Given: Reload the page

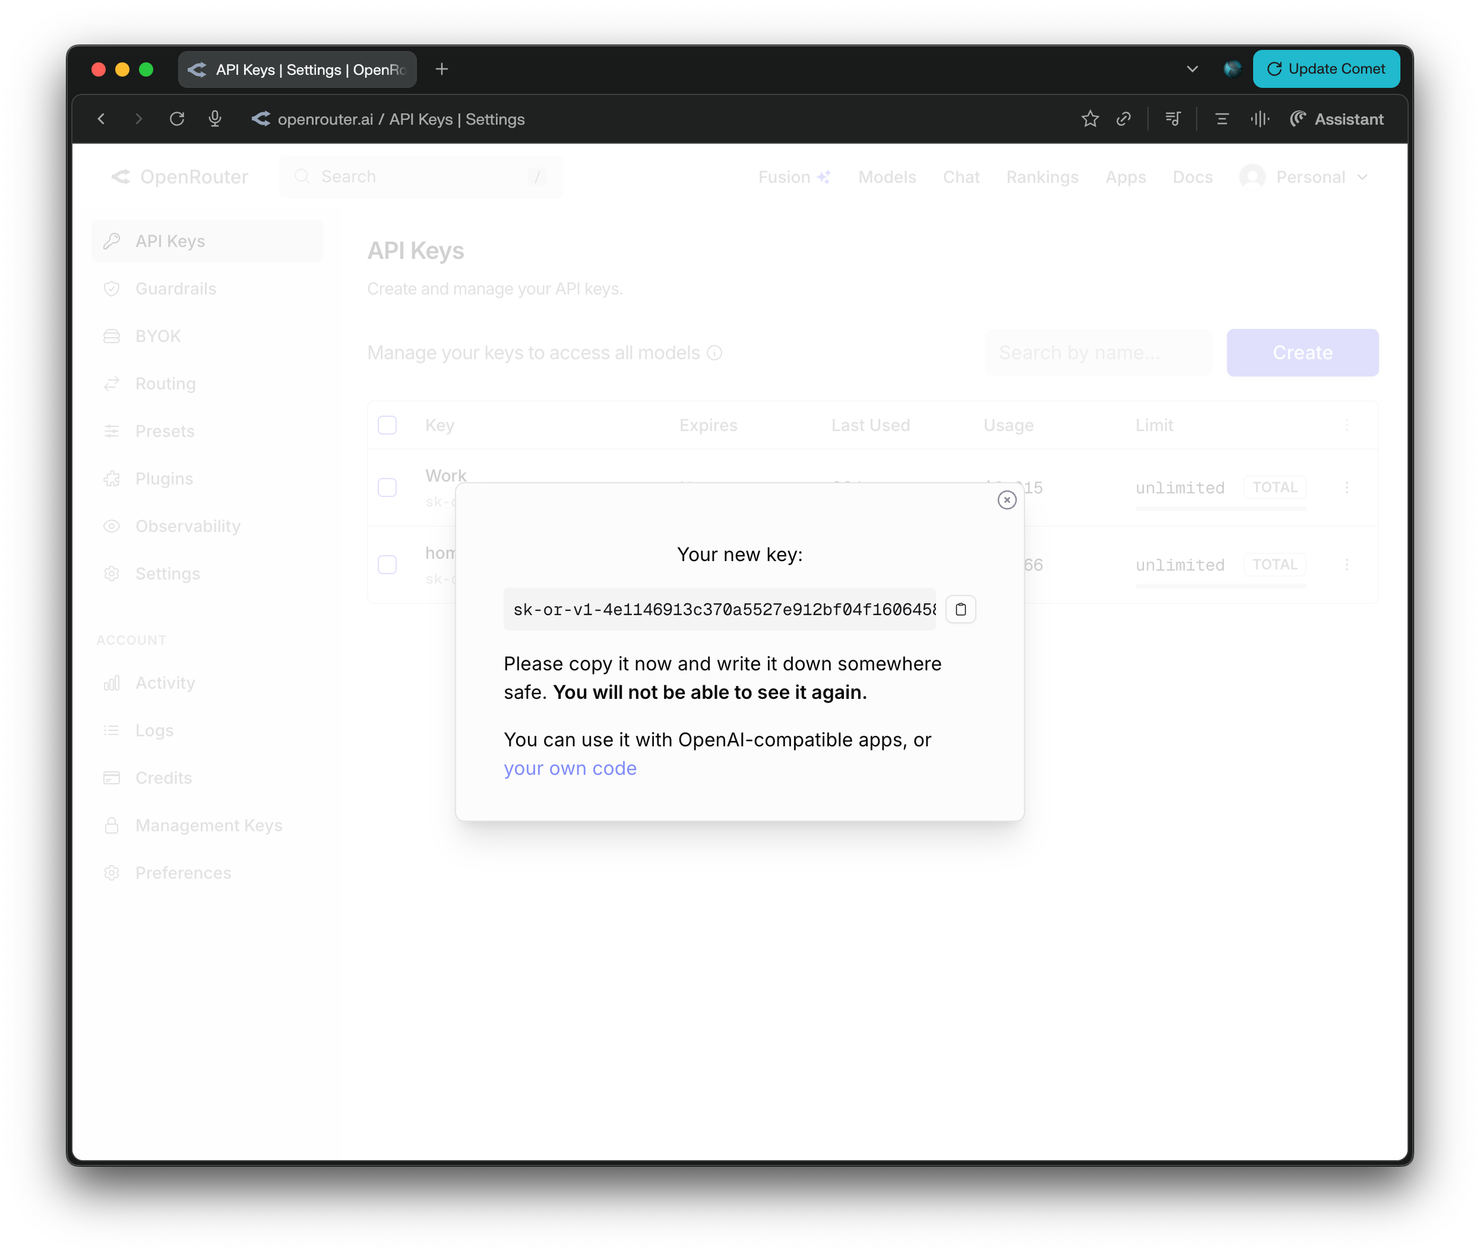Looking at the screenshot, I should click(177, 119).
